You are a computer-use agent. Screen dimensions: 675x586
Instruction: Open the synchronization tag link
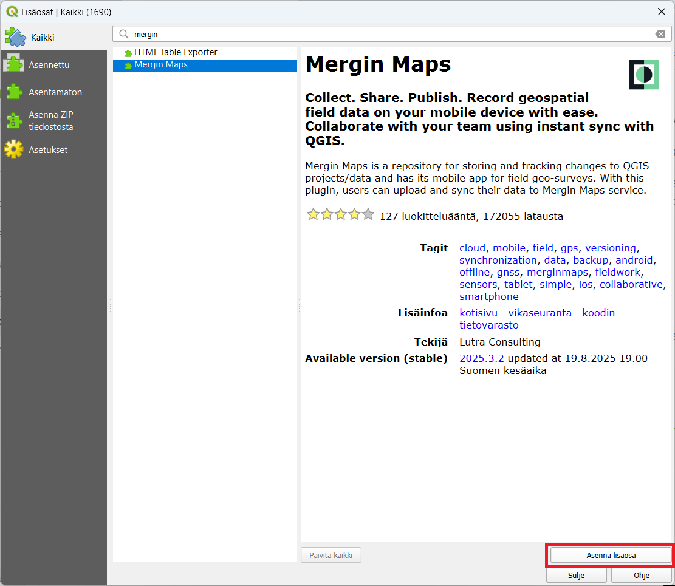tap(498, 261)
